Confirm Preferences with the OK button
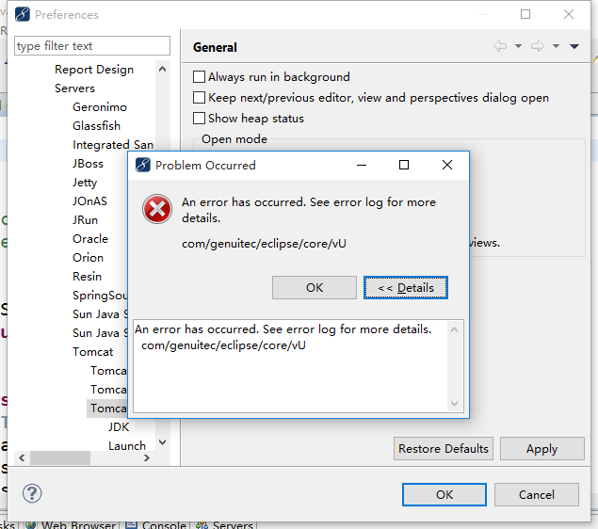Screen dimensions: 598x529 (x=444, y=495)
